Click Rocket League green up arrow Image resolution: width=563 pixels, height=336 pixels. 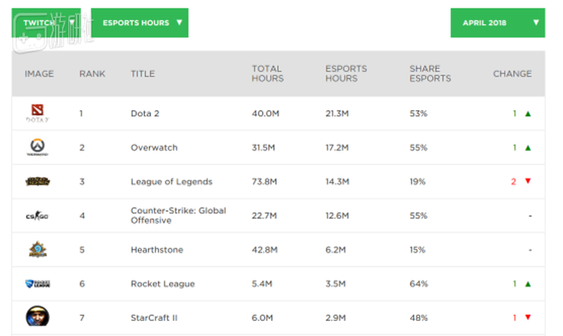click(528, 284)
